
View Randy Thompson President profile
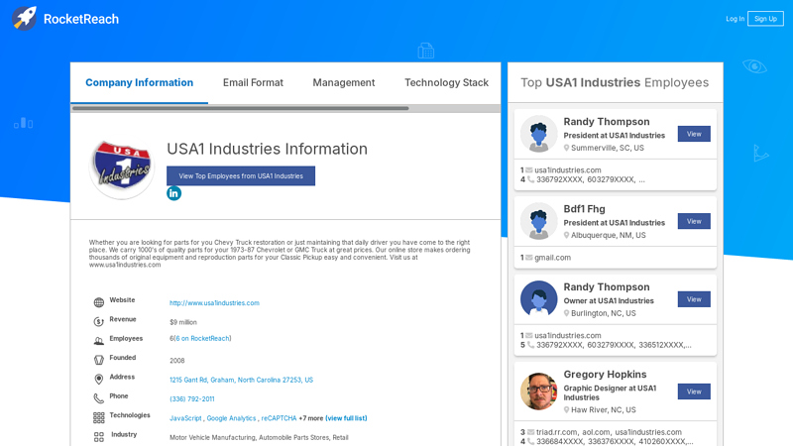pos(694,134)
